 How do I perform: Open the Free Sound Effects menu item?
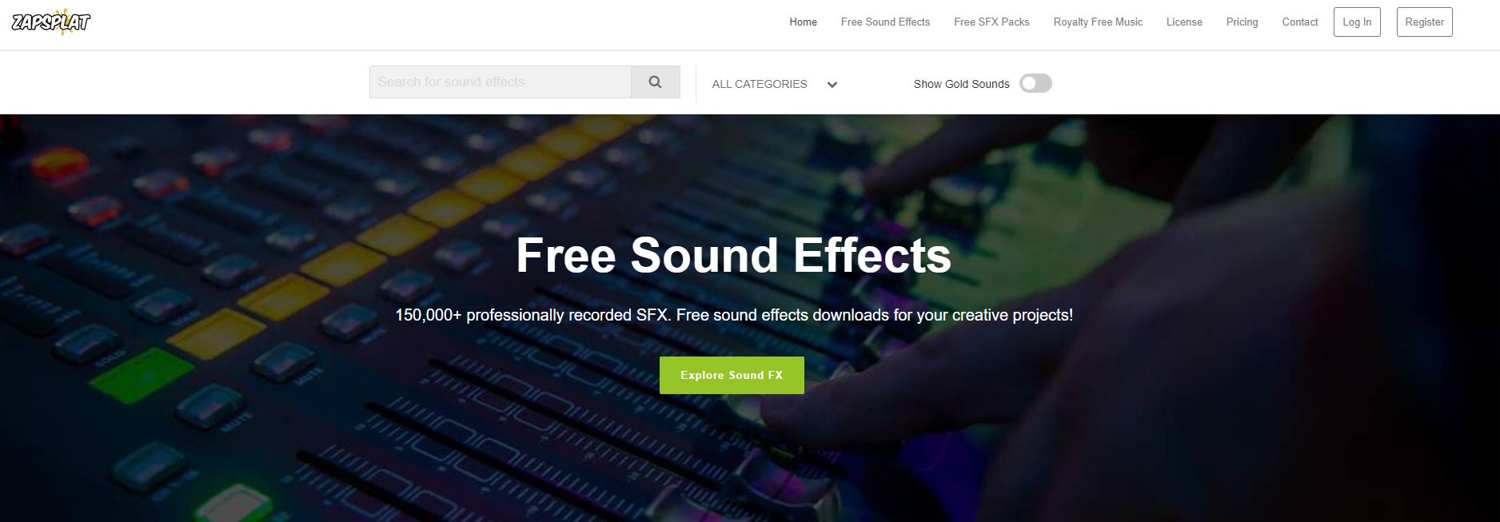coord(885,22)
